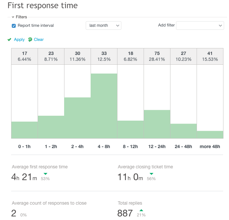Open the Add filter dropdown
229x220 pixels.
pyautogui.click(x=200, y=25)
